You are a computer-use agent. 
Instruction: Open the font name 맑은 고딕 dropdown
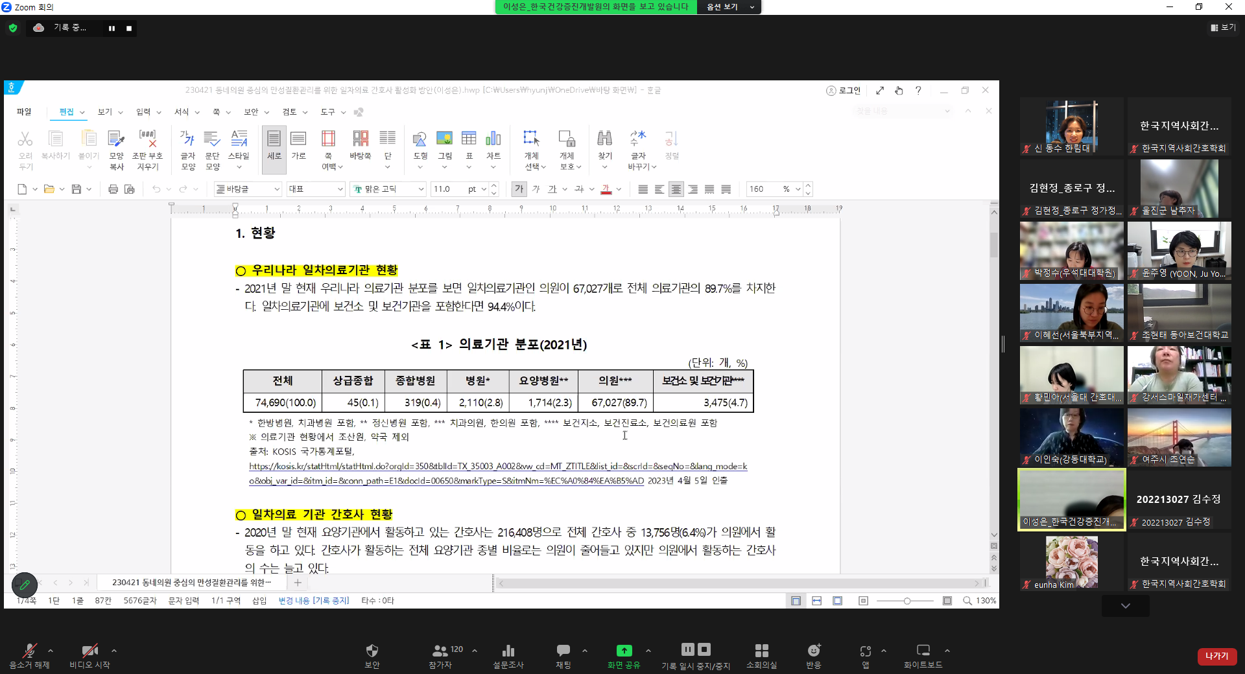coord(421,189)
